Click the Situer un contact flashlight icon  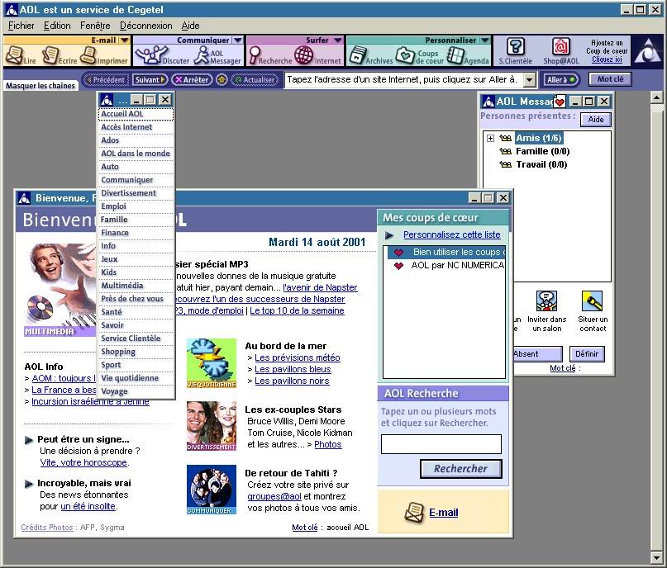[592, 302]
